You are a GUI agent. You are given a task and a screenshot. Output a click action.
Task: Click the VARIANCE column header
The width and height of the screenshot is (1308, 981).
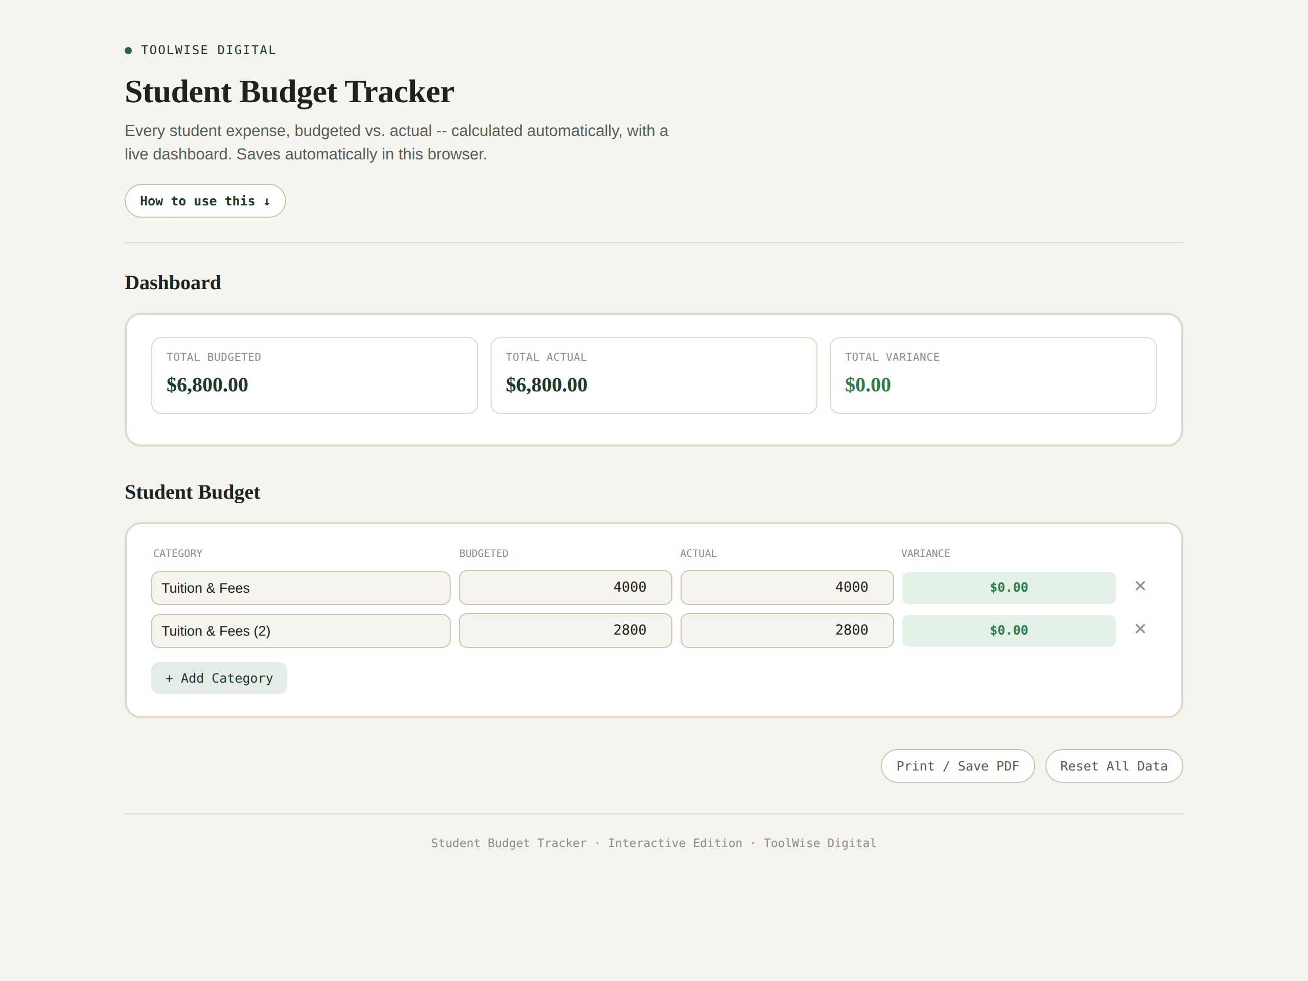(925, 553)
